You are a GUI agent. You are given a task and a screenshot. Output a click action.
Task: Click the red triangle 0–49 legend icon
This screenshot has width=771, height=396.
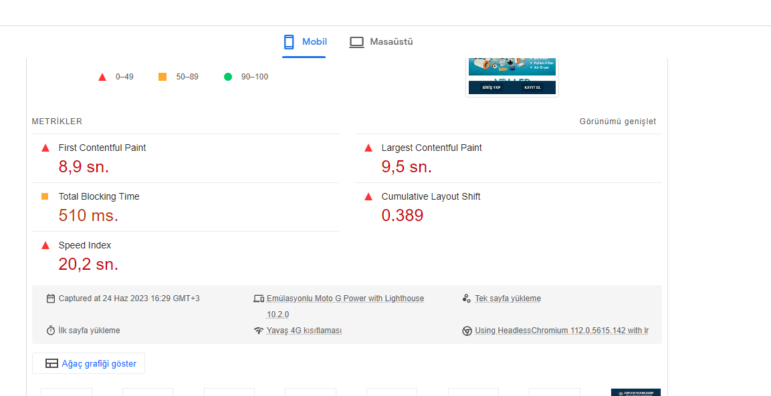pyautogui.click(x=102, y=77)
